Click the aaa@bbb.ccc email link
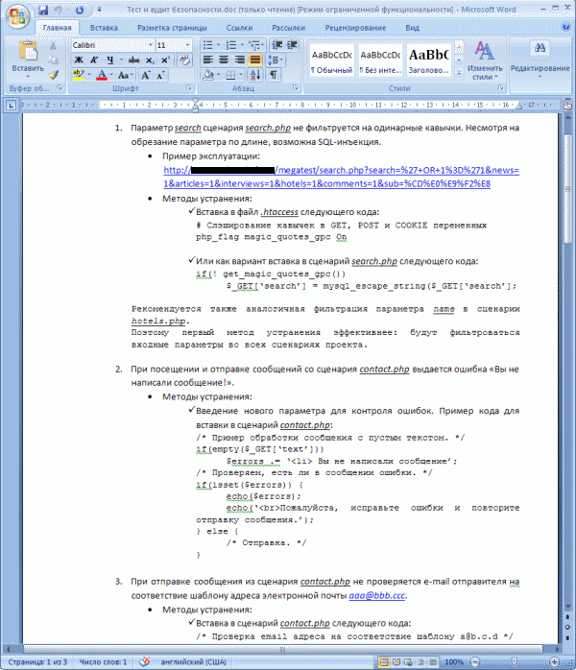576x670 pixels. coord(376,595)
